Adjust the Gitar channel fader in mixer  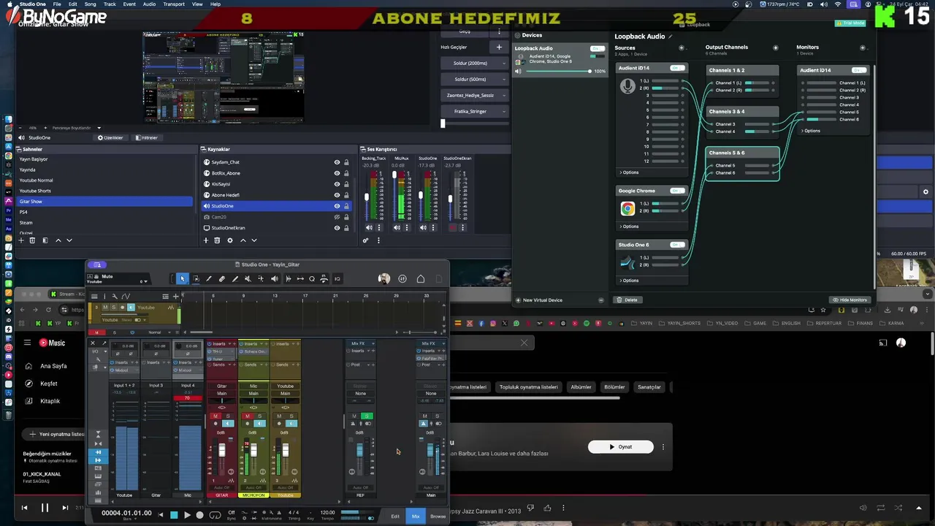coord(222,450)
